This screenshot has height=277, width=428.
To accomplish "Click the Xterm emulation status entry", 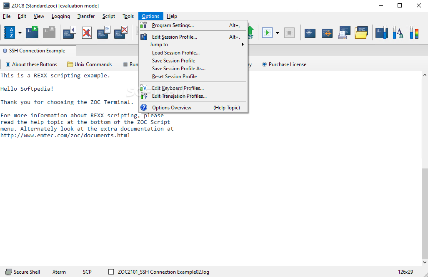I will pyautogui.click(x=59, y=272).
